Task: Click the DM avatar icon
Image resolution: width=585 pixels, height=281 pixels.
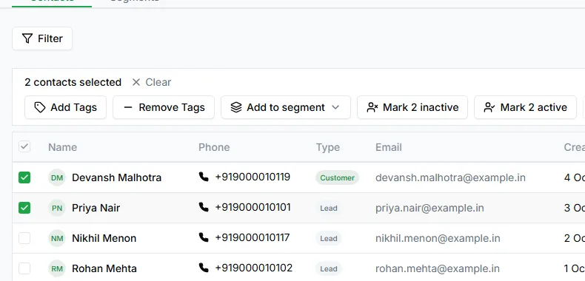Action: [57, 177]
